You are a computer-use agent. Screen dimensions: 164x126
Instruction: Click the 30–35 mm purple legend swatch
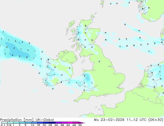coord(58,123)
